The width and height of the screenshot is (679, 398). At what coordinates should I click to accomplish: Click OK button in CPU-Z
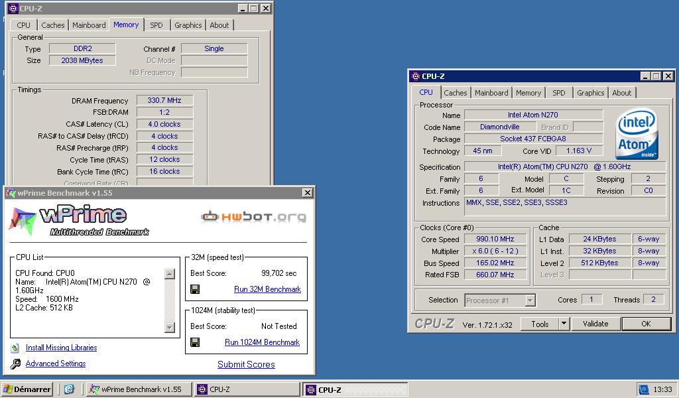[646, 324]
